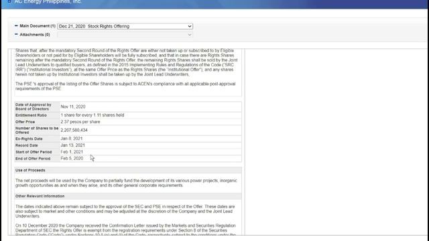Image resolution: width=429 pixels, height=241 pixels.
Task: Click the 'Record Date' row label
Action: point(27,145)
